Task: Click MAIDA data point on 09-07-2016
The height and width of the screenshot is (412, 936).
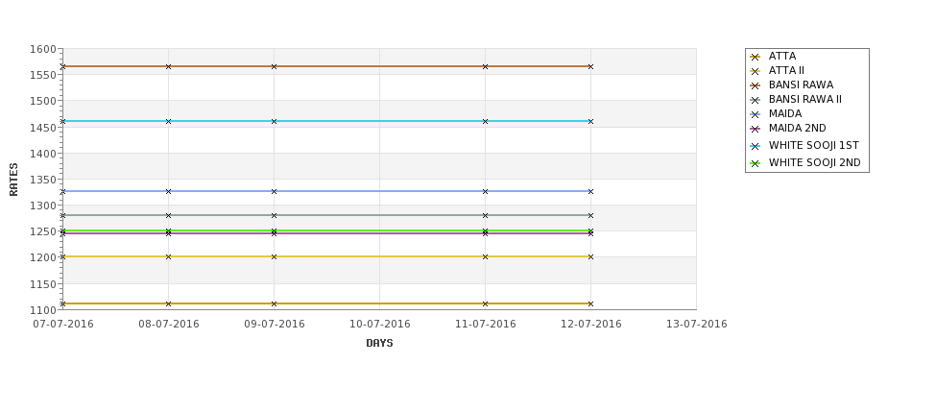Action: pos(274,192)
